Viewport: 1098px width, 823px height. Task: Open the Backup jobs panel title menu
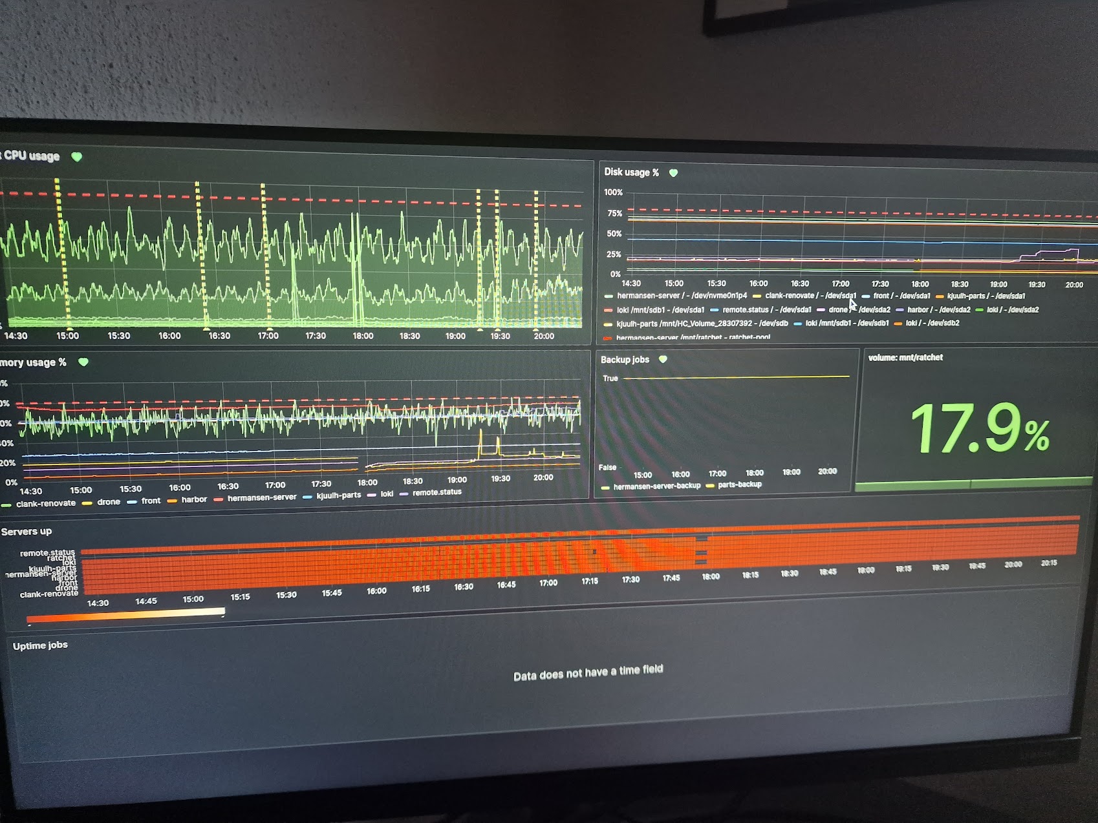pyautogui.click(x=625, y=360)
